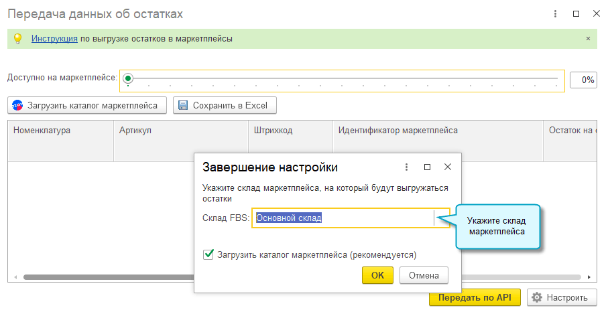Uncheck Загрузить каталог маркетплейса (рекомендуется) checkbox
Image resolution: width=610 pixels, height=312 pixels.
[x=208, y=254]
